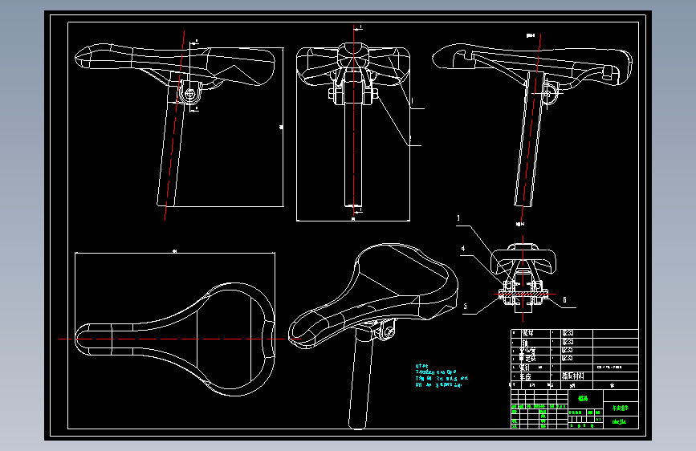Screen dimensions: 696x451
Task: Select the isometric 3D saddle view
Action: click(x=372, y=336)
